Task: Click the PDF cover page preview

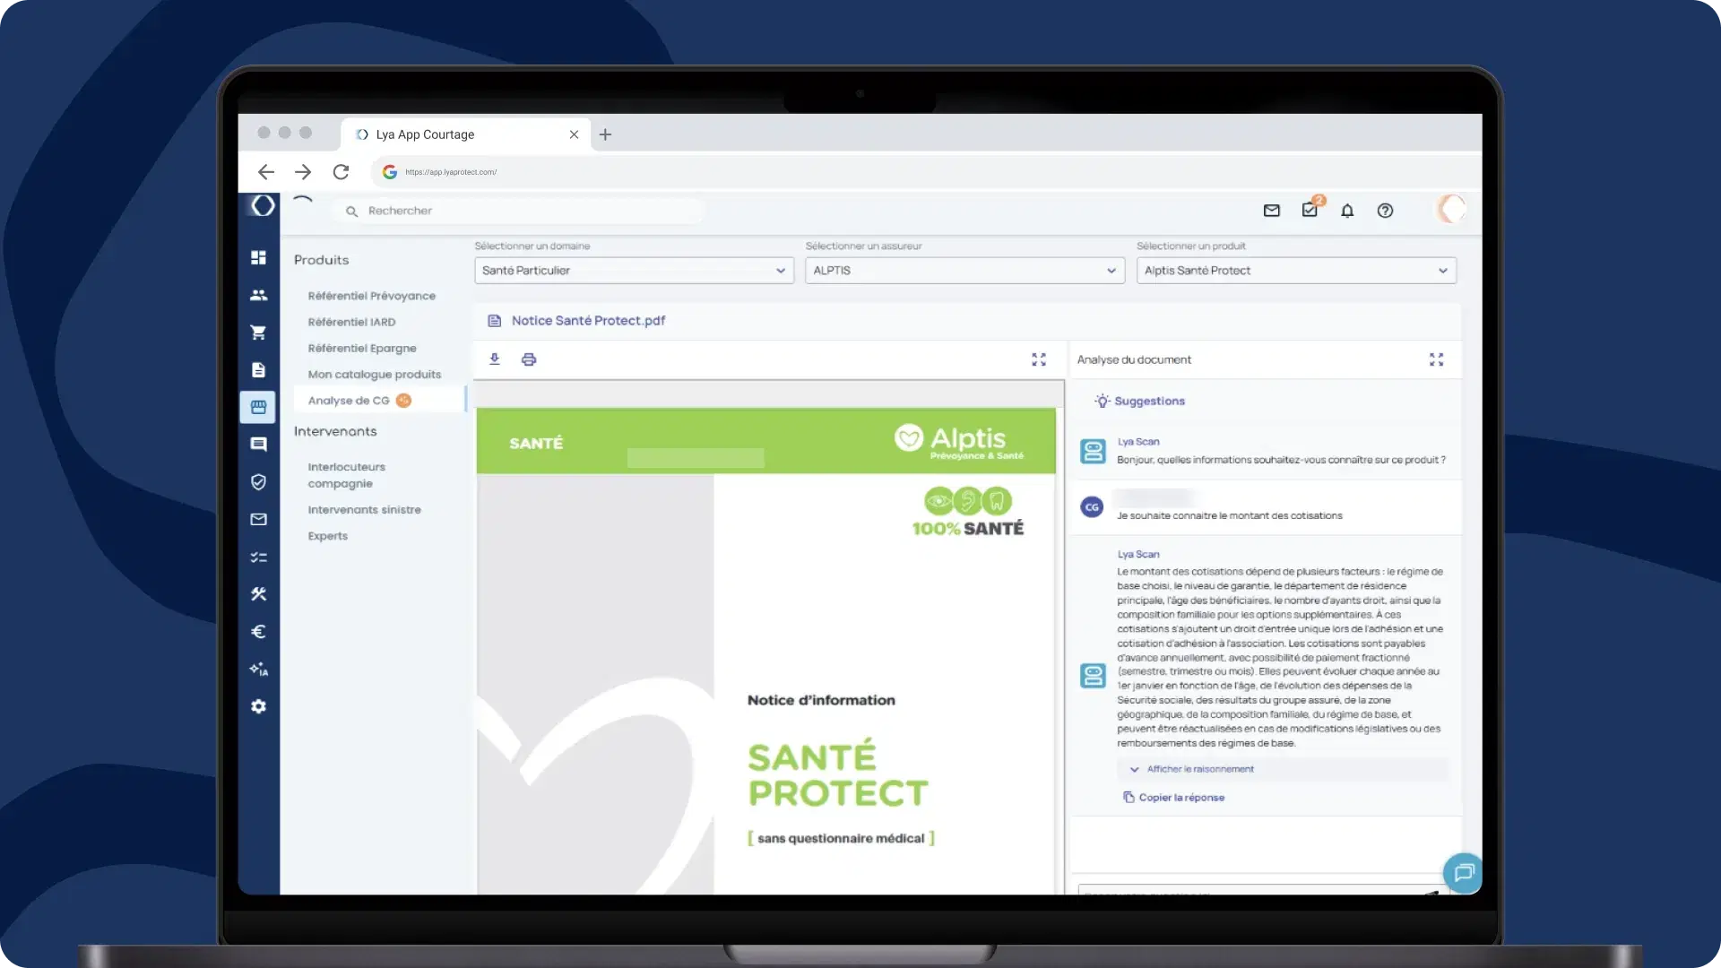Action: (x=766, y=651)
